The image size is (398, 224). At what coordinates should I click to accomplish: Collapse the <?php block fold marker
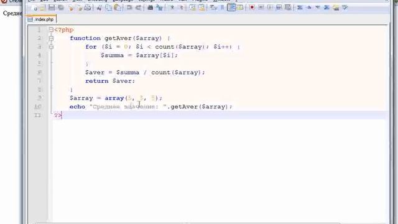(x=51, y=30)
